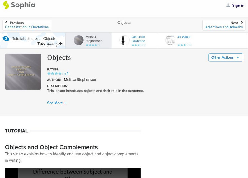248x178 pixels.
Task: Click the Objects tutorial title heading
Action: click(x=59, y=57)
